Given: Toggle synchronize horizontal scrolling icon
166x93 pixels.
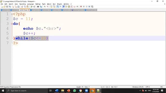Looking at the screenshot, I should point(54,6).
